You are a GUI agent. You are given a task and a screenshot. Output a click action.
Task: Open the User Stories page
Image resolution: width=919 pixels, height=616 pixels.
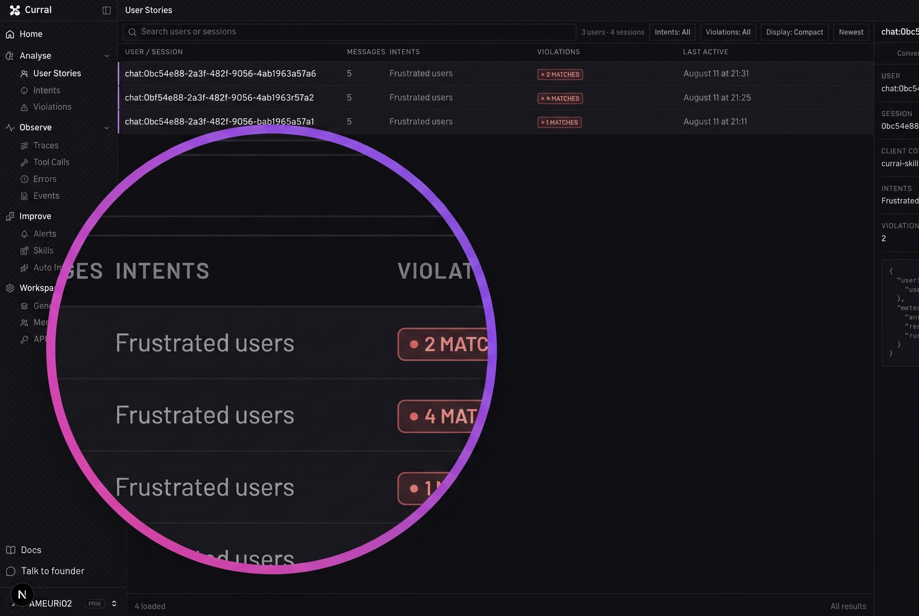pyautogui.click(x=57, y=73)
